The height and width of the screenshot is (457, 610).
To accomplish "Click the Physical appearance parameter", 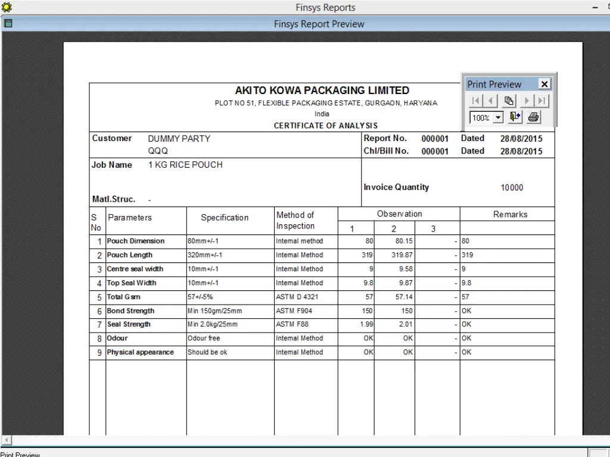I will (141, 352).
